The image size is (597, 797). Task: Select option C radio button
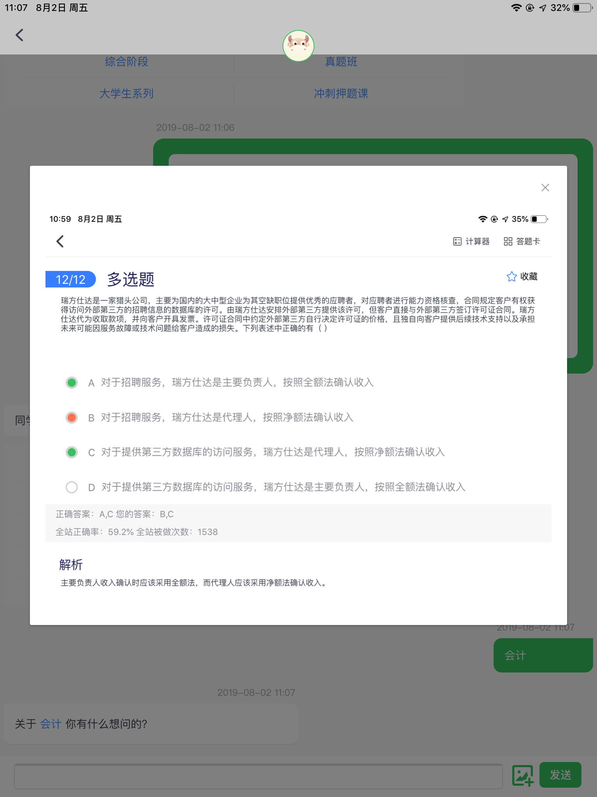coord(72,452)
